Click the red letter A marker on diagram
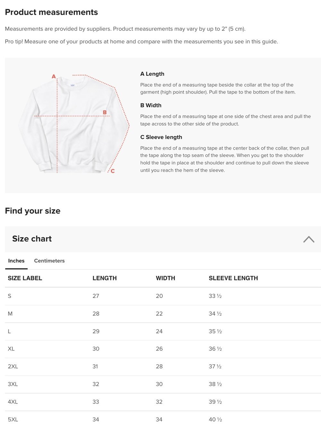 coord(54,76)
